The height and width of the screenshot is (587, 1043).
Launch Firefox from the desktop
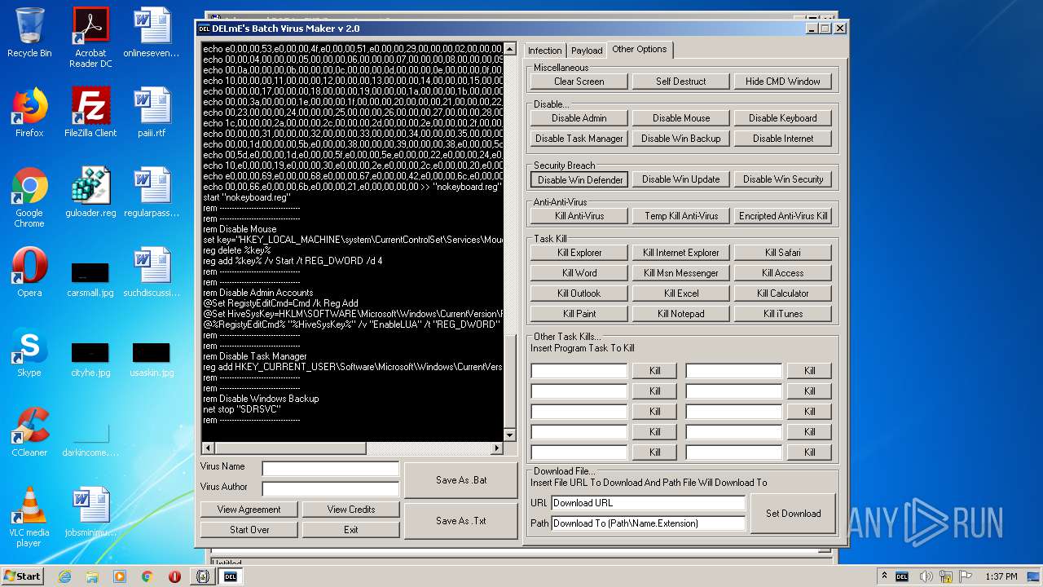[x=29, y=113]
